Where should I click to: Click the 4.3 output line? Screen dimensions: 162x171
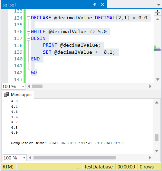point(14,101)
